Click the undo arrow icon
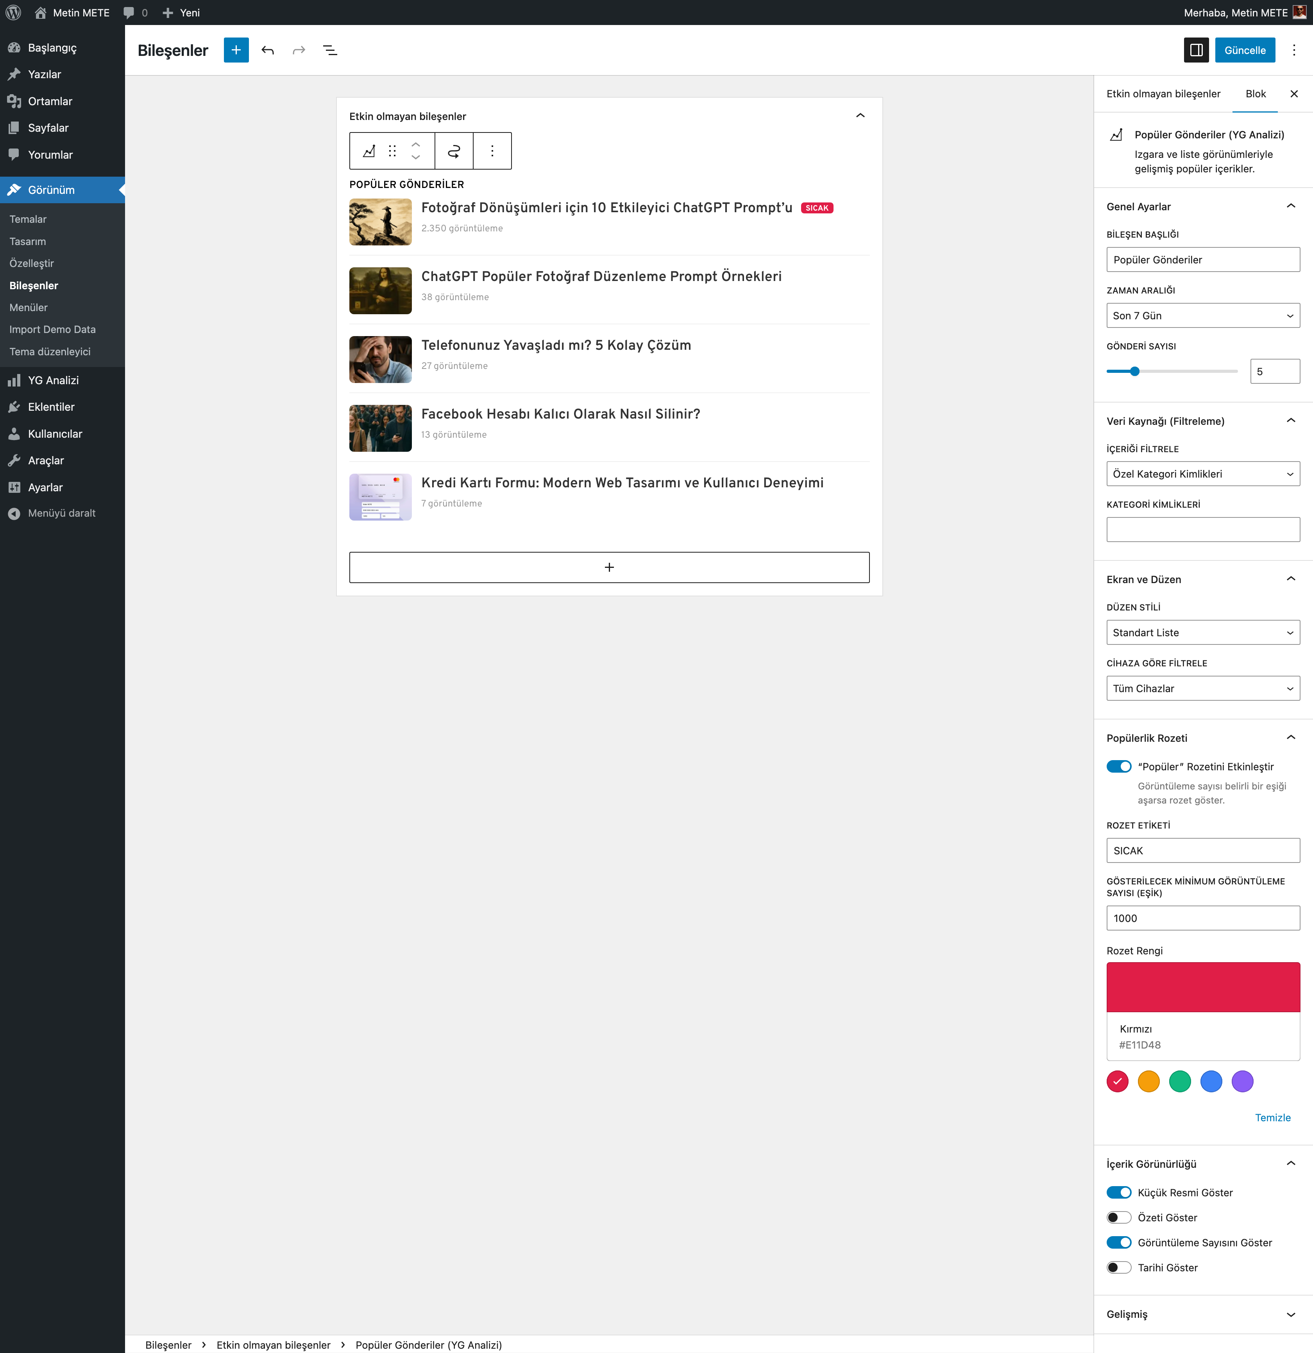This screenshot has height=1353, width=1313. pyautogui.click(x=268, y=50)
